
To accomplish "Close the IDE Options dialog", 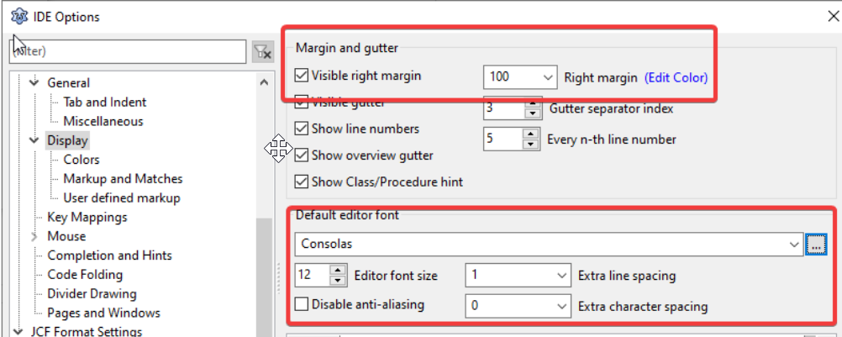I will [x=833, y=16].
